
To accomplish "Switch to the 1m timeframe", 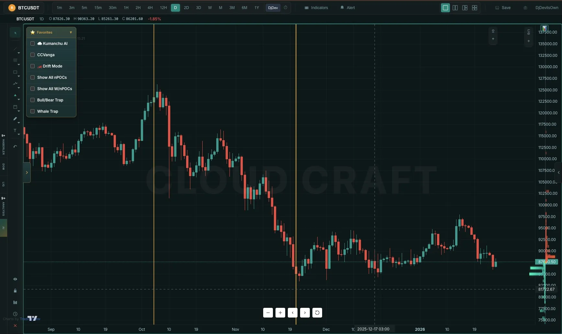I will (x=59, y=8).
